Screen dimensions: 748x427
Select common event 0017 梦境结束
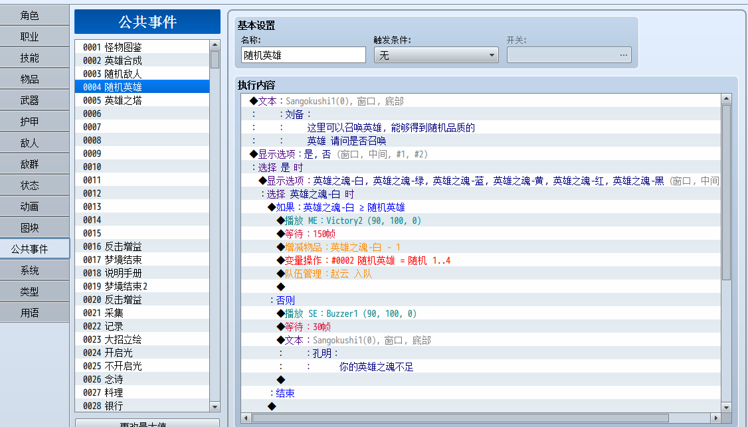142,260
